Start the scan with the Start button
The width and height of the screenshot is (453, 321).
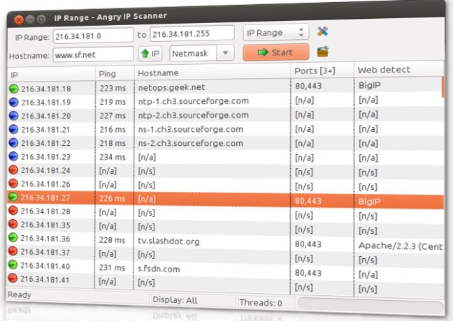[x=275, y=52]
